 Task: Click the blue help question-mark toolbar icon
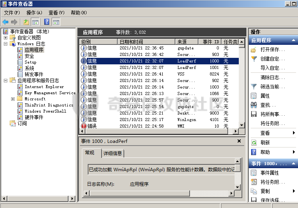47,22
